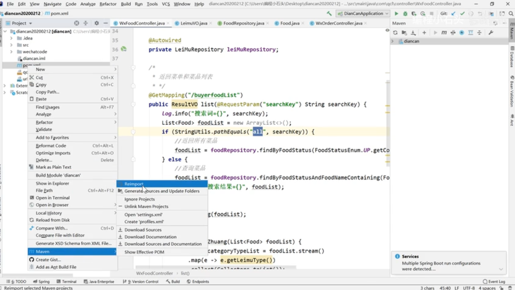Click the UTF-8 encoding in status bar
The height and width of the screenshot is (290, 515).
[x=469, y=288]
